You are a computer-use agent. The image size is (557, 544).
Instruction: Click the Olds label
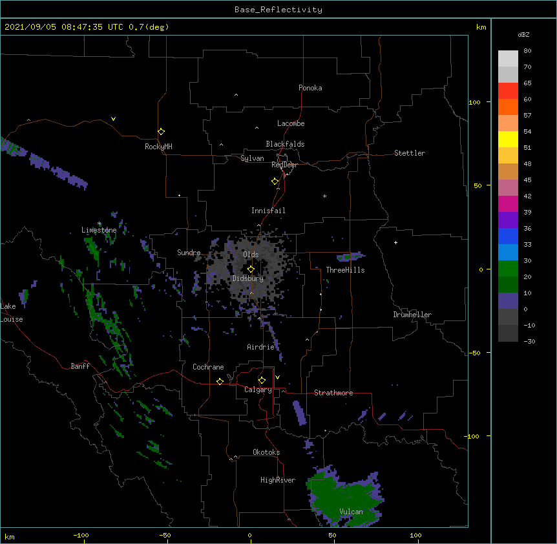(x=251, y=255)
